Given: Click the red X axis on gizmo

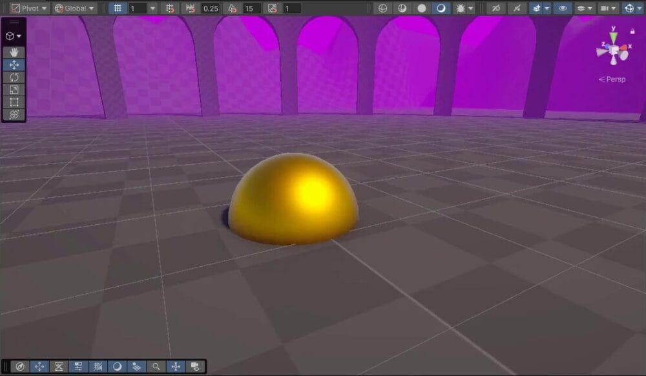Looking at the screenshot, I should point(624,48).
